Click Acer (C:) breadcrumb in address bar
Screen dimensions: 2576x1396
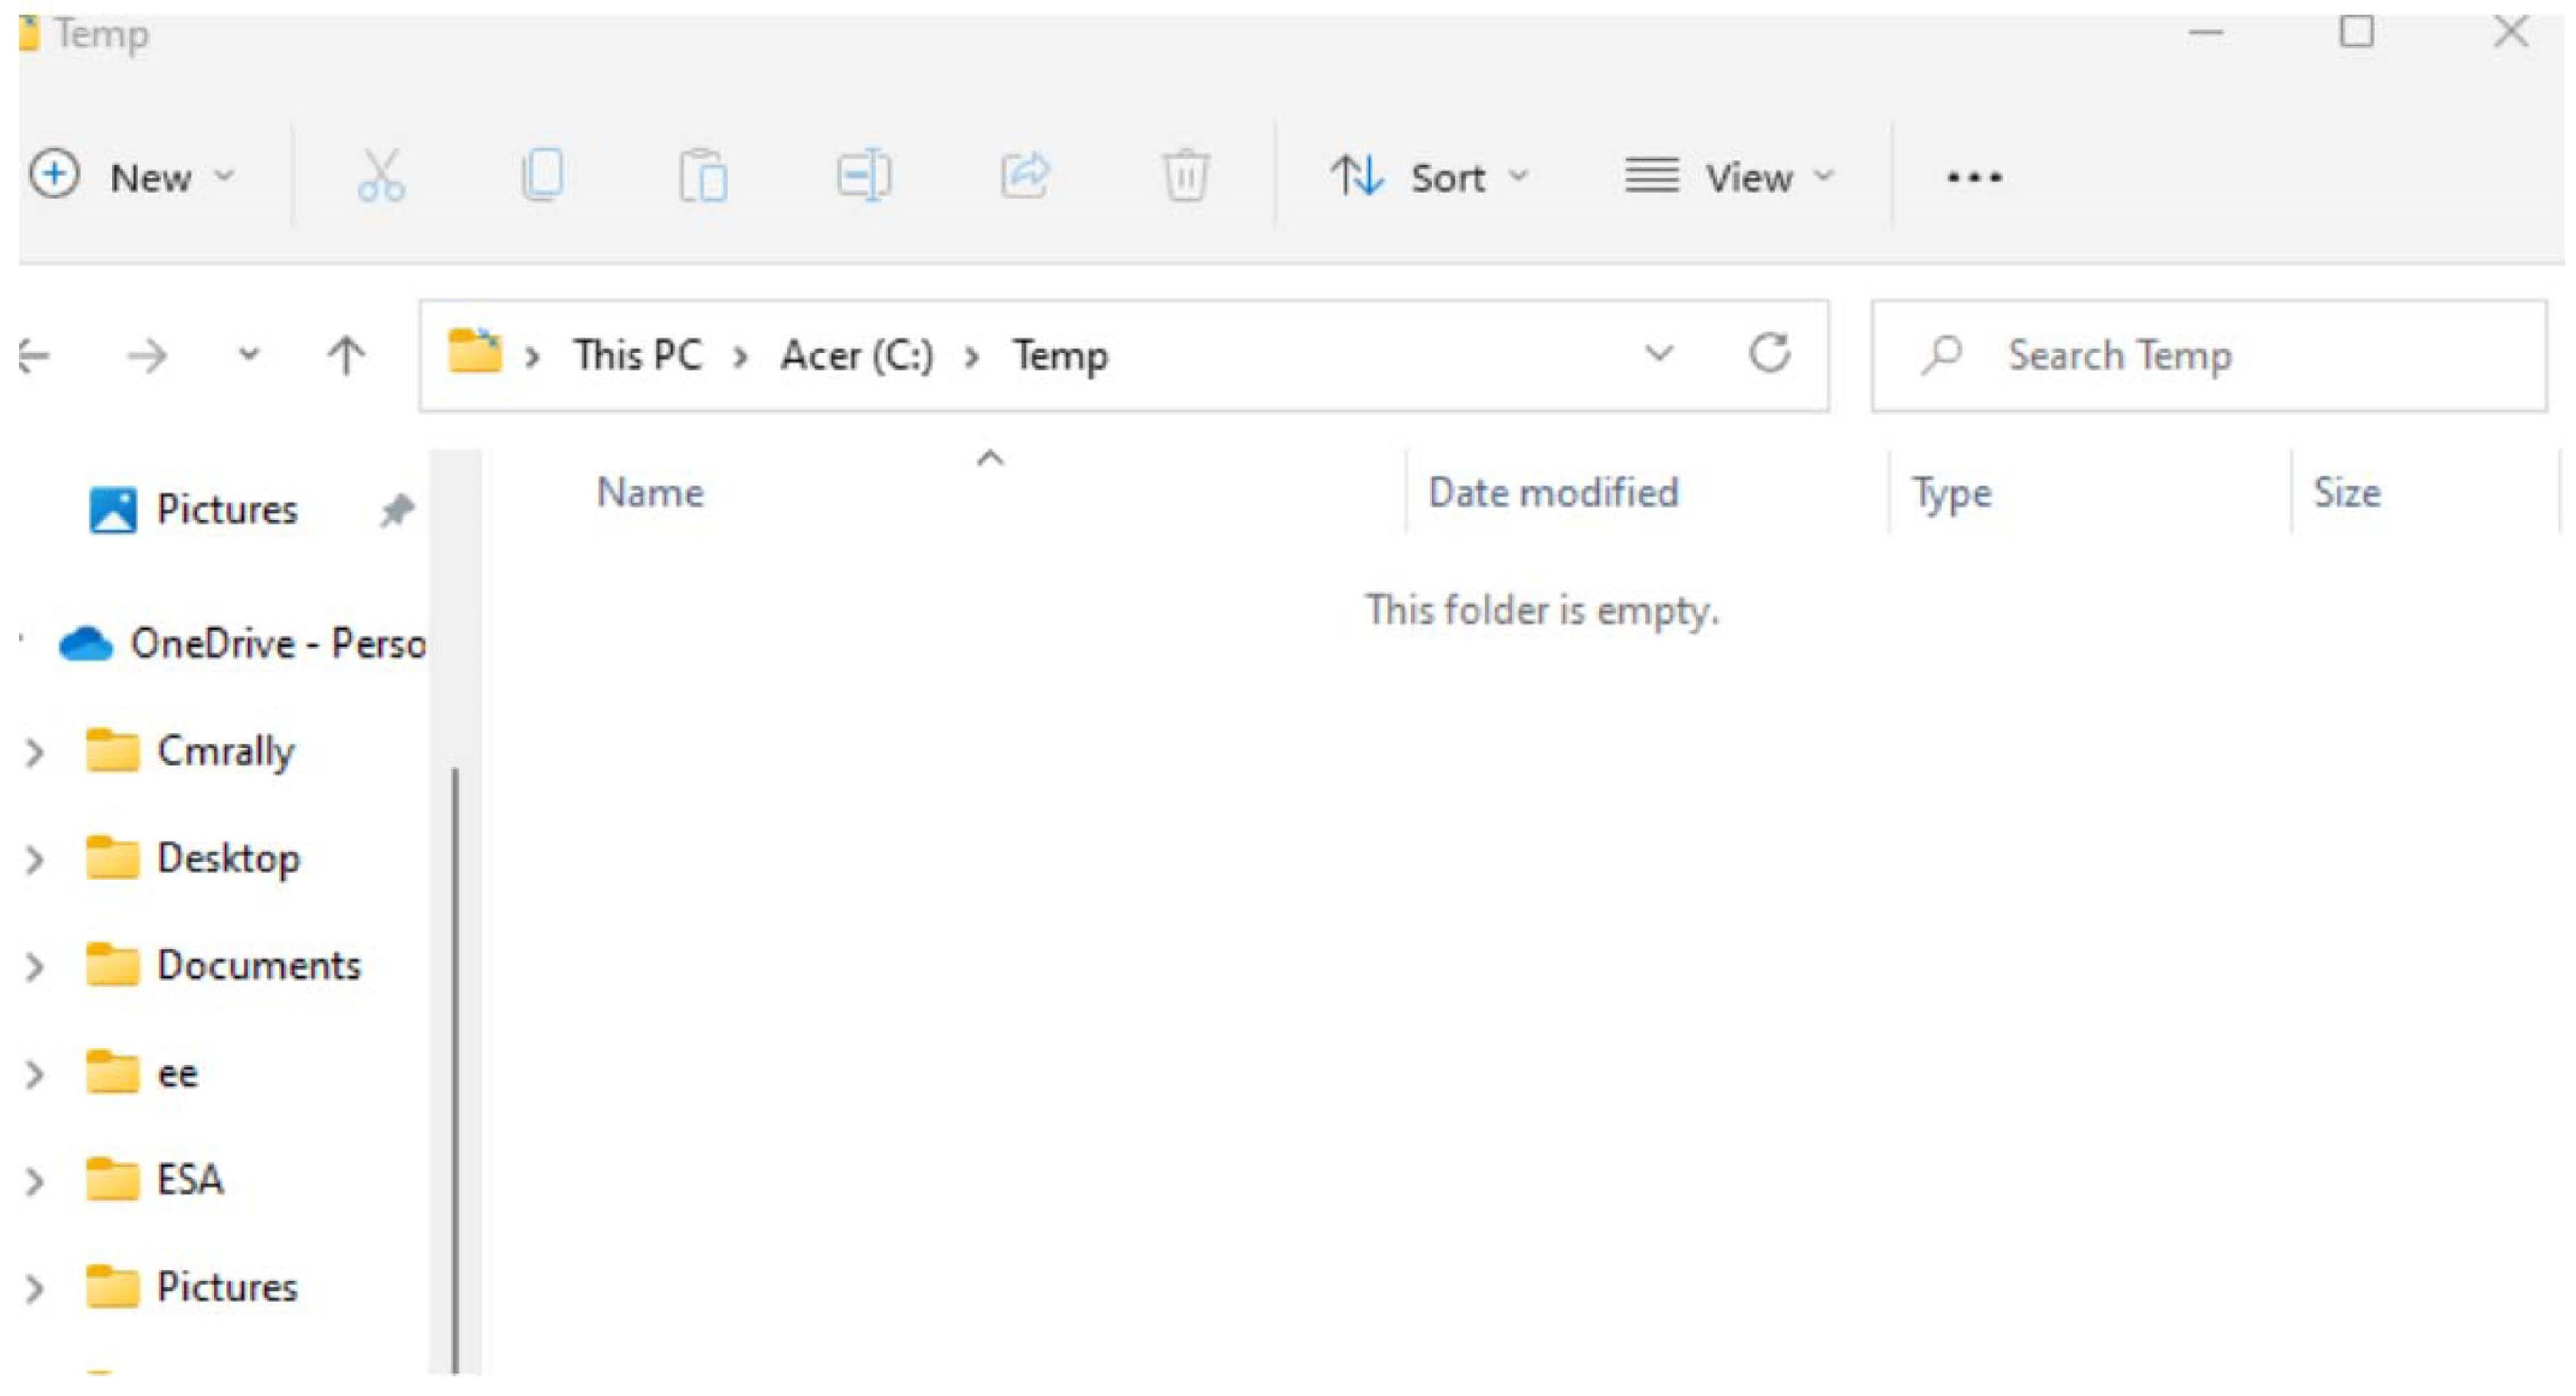[857, 356]
